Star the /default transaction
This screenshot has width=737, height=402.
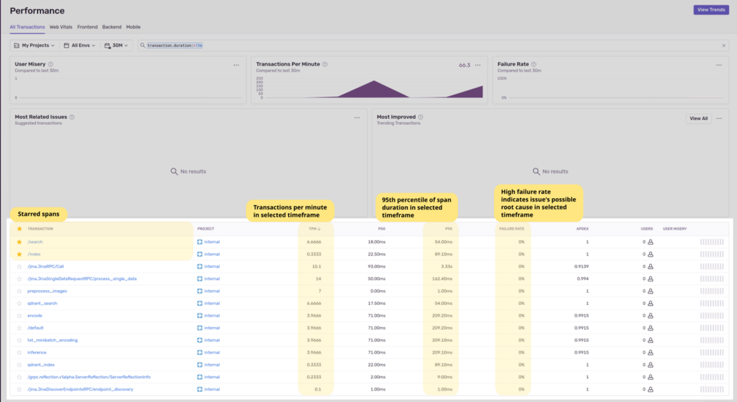[x=19, y=328]
